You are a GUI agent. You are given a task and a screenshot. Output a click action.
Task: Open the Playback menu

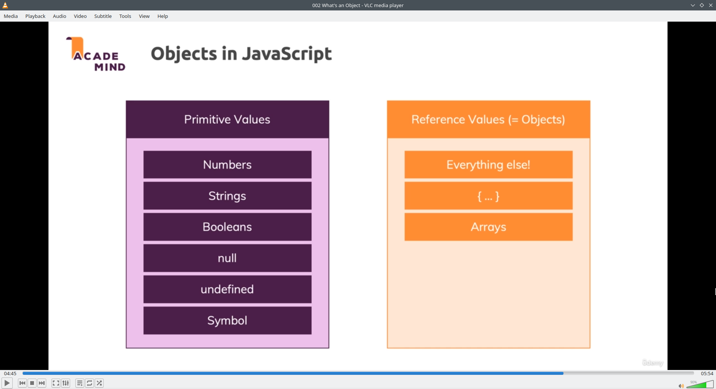tap(35, 16)
